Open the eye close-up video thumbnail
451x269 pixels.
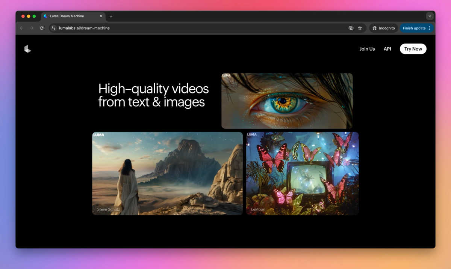[287, 101]
